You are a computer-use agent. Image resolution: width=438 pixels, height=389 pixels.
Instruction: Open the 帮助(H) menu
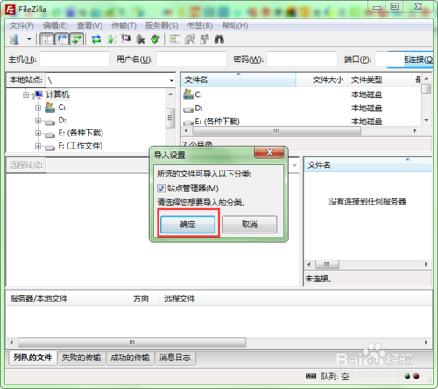click(235, 25)
